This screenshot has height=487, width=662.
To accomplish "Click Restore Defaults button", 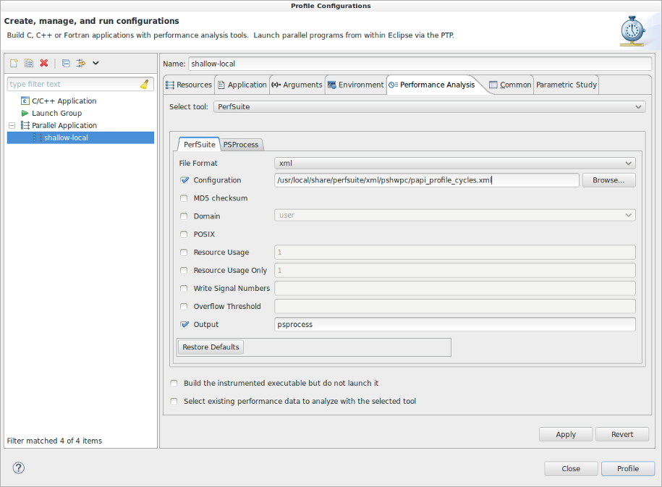I will 211,347.
